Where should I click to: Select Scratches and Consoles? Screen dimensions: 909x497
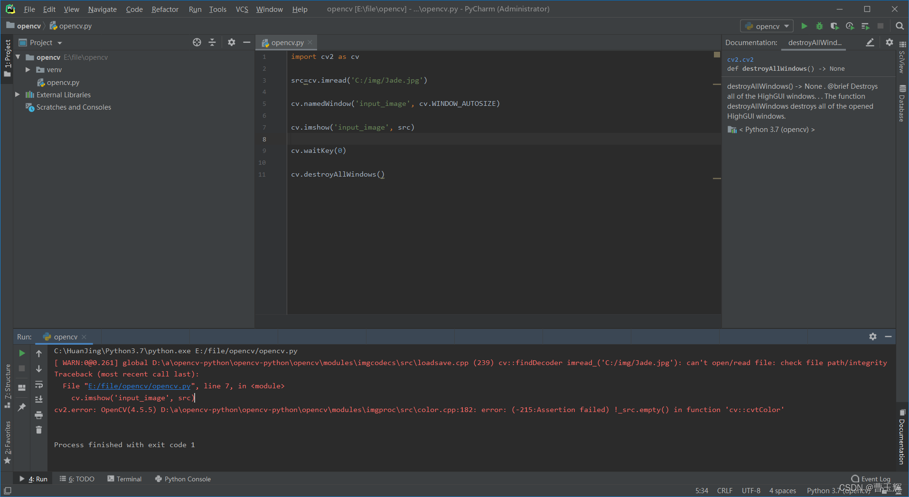pyautogui.click(x=74, y=107)
